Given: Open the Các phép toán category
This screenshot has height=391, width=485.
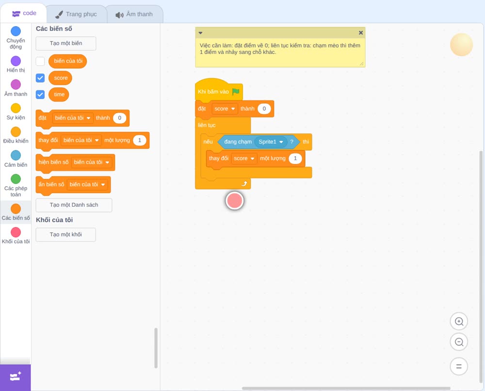Looking at the screenshot, I should pos(16,186).
